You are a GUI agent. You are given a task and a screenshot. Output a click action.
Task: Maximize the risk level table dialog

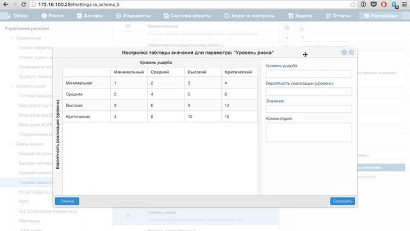[344, 53]
